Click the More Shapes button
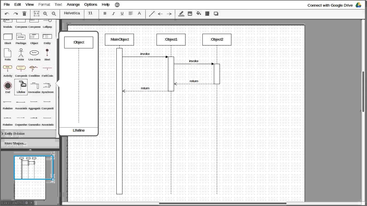The image size is (367, 206). 15,143
